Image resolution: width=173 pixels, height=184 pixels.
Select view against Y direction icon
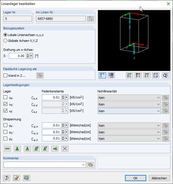pos(138,75)
